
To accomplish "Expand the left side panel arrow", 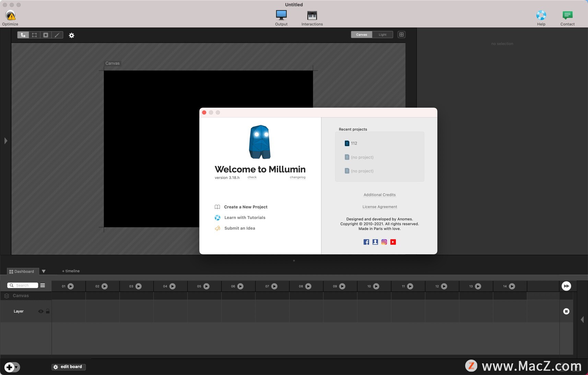I will 5,141.
